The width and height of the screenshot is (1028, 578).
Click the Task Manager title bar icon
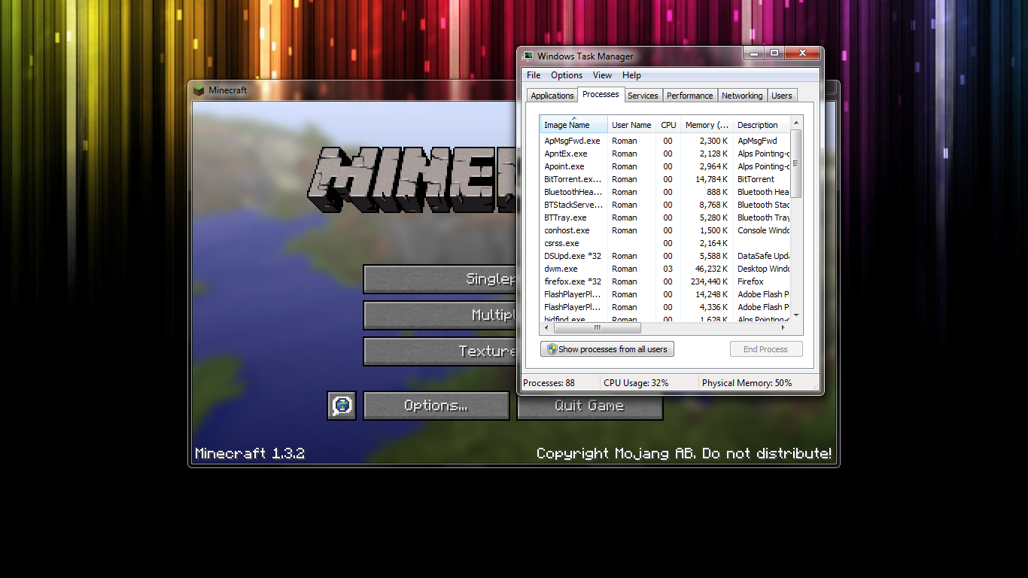coord(528,56)
